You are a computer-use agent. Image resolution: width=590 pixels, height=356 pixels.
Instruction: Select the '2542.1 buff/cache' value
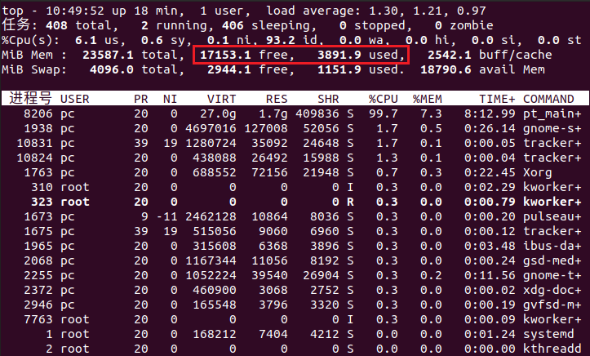[490, 55]
